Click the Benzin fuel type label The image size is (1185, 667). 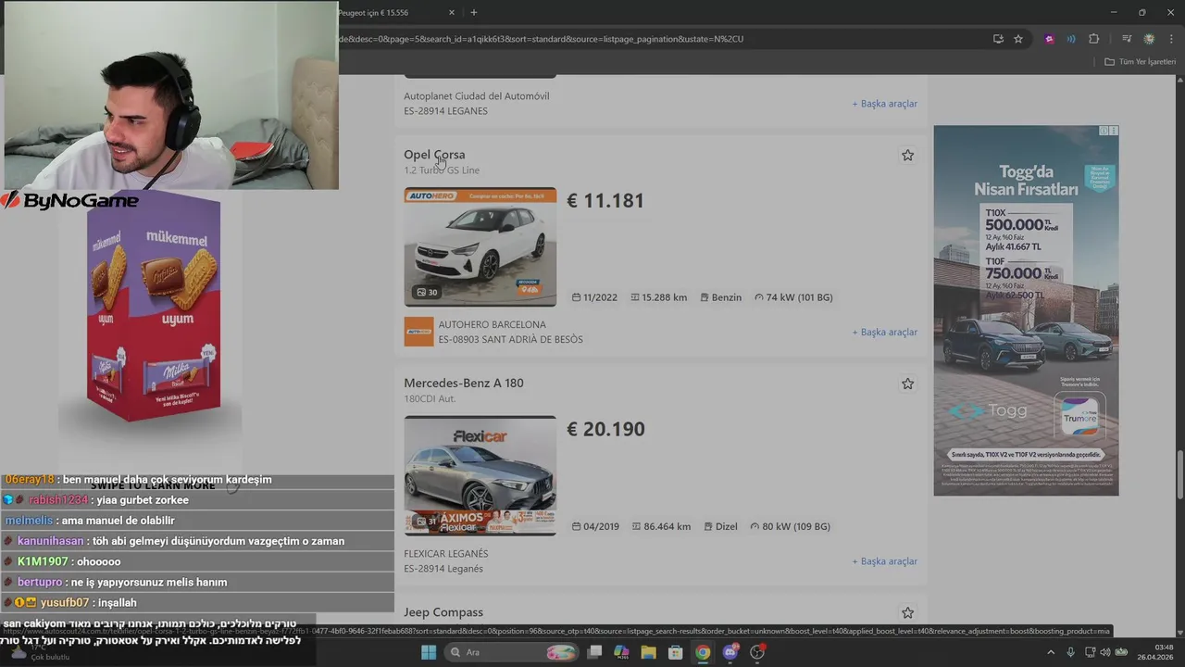(721, 297)
